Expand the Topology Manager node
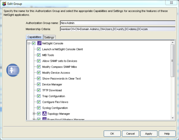179x140 pixels. 34,114
